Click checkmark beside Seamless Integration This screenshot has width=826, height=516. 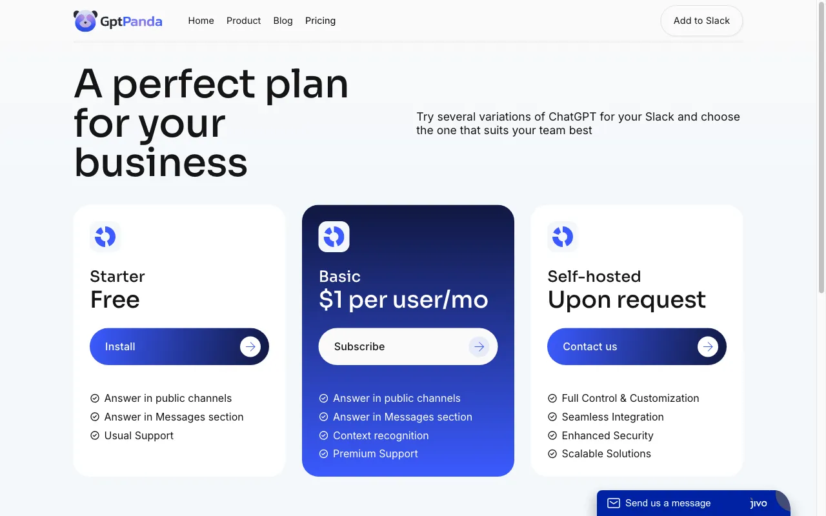point(552,417)
